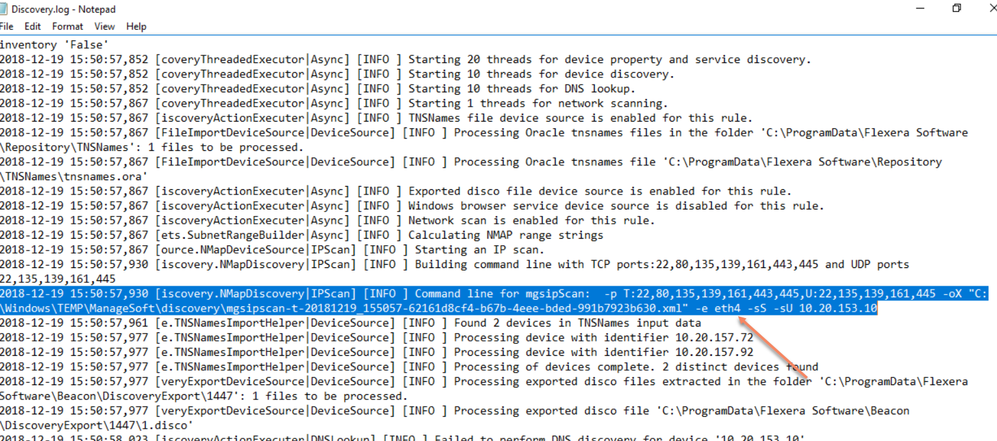Click highlighted text "-e eth4 -sS -sU 10.20.153.10"
The image size is (997, 441).
click(x=787, y=308)
